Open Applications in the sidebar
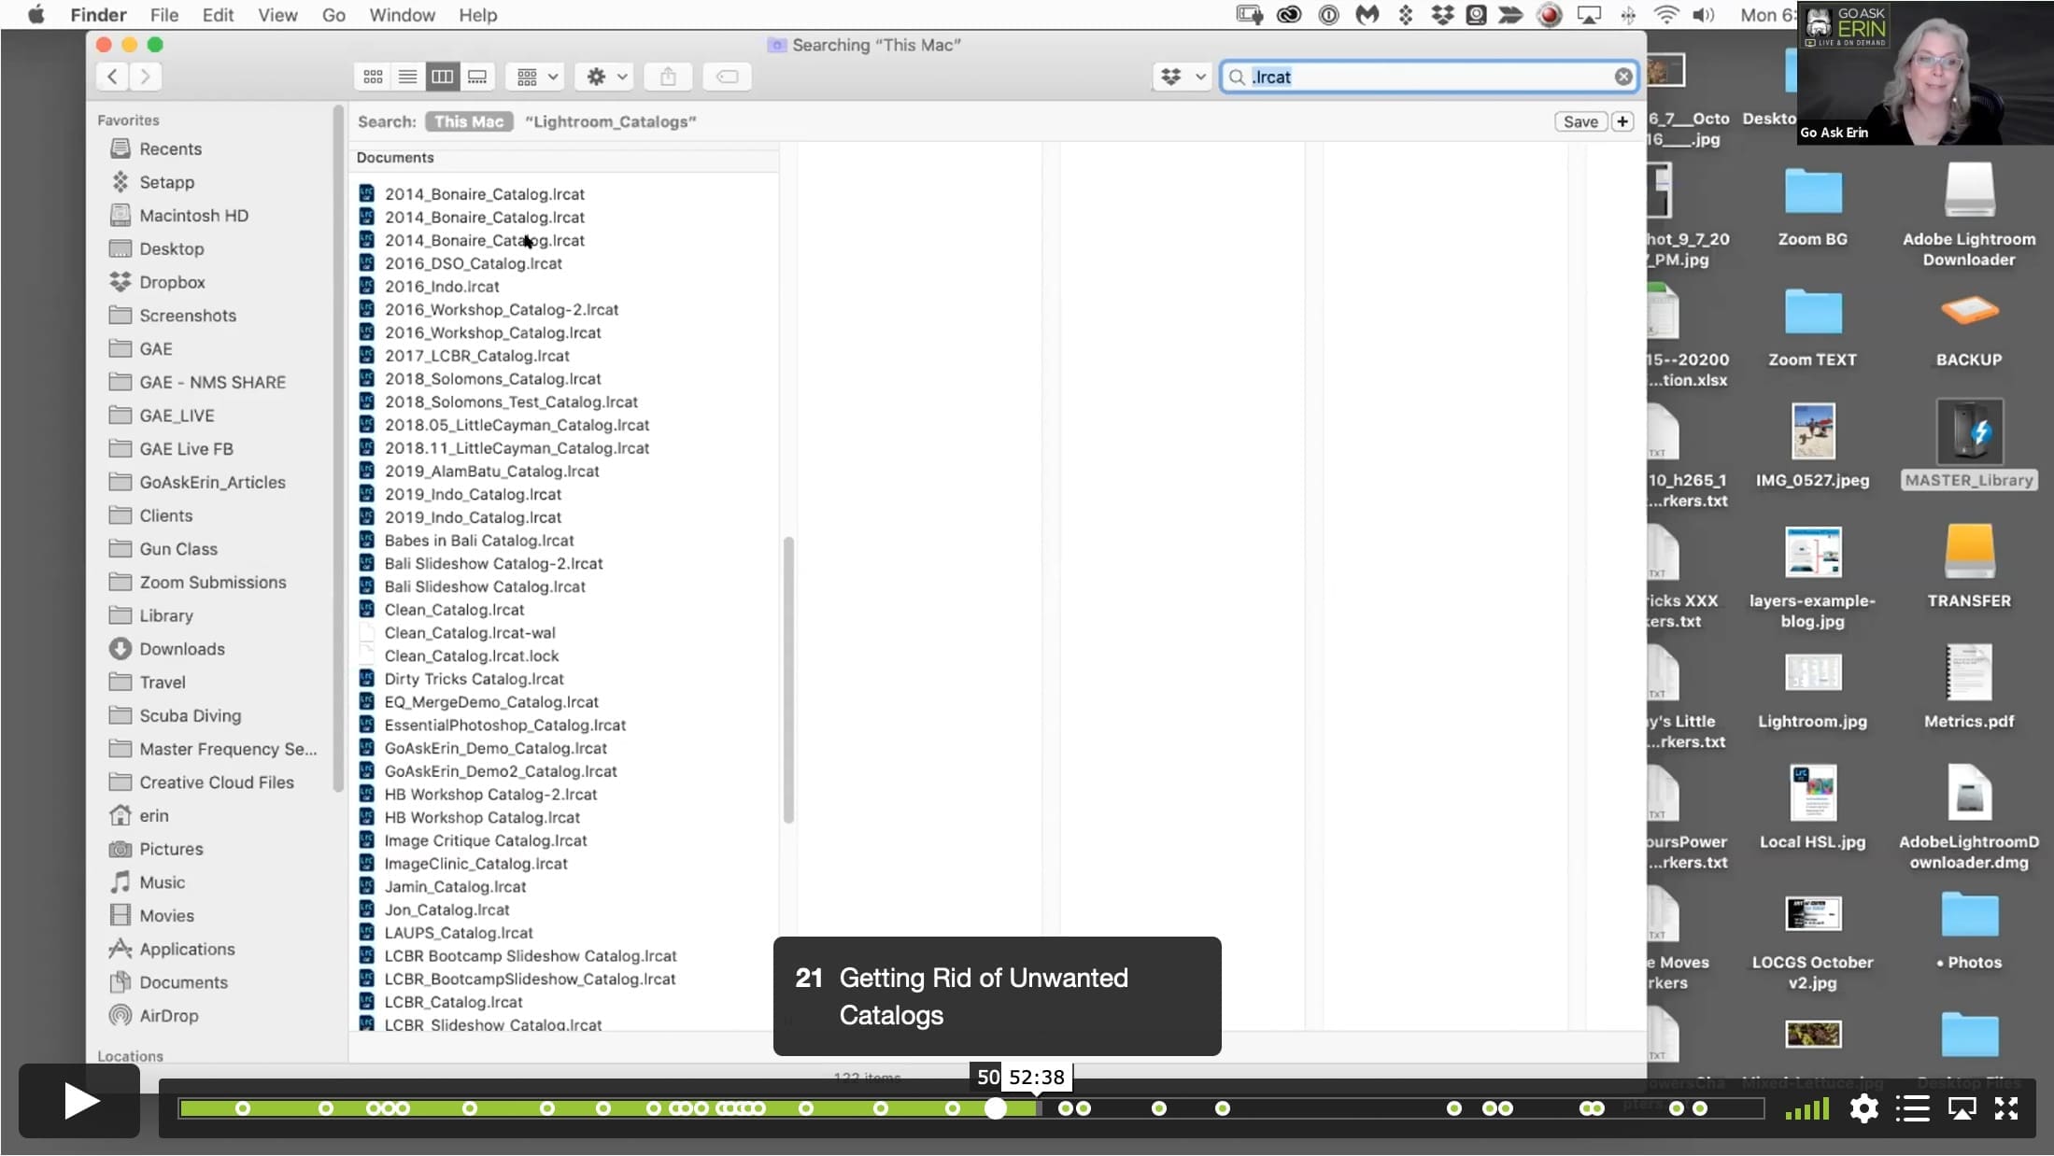This screenshot has height=1156, width=2054. pos(187,950)
